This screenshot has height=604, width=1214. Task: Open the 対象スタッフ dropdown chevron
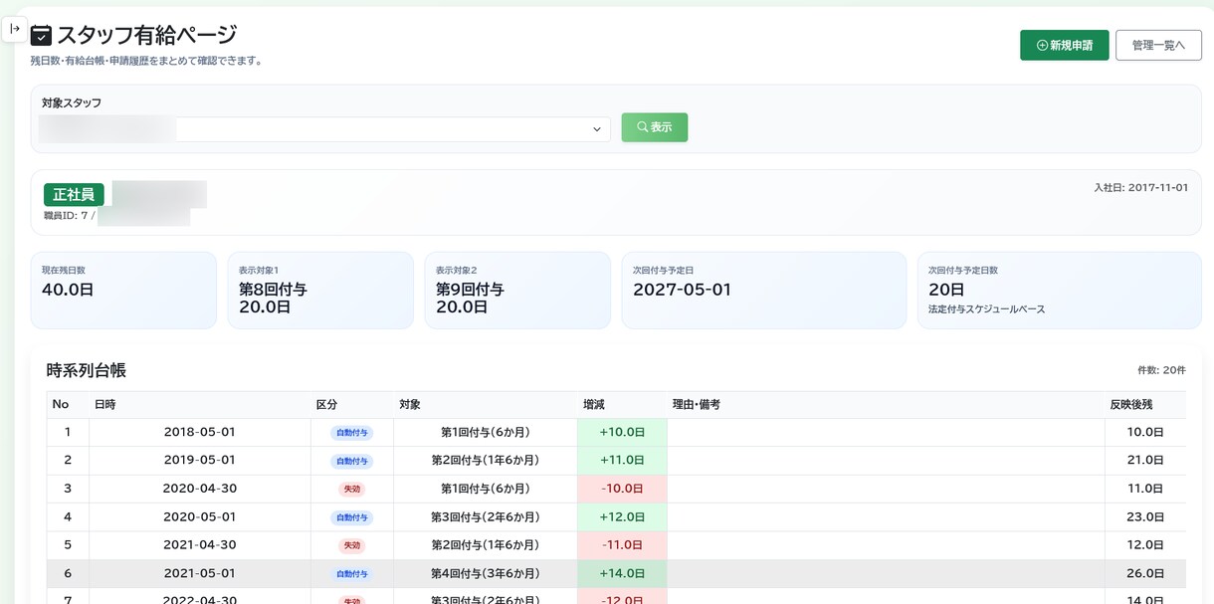[597, 129]
